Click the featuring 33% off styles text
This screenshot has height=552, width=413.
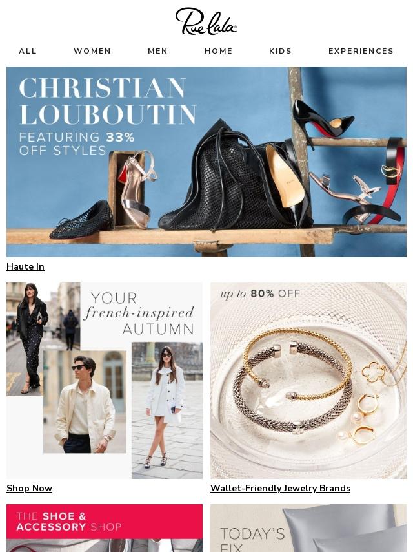tap(77, 143)
